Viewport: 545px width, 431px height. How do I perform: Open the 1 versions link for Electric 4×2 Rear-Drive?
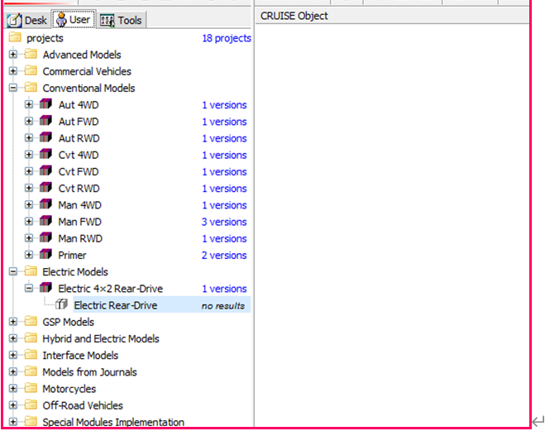click(x=225, y=289)
